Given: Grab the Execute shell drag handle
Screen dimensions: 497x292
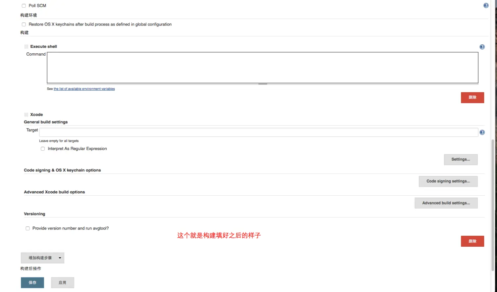Looking at the screenshot, I should (x=26, y=47).
